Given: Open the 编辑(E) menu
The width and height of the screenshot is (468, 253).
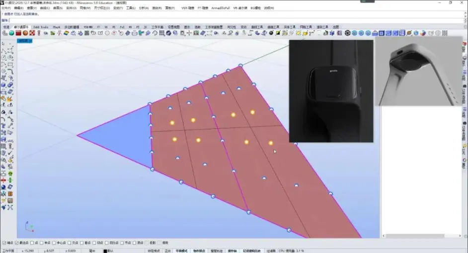Looking at the screenshot, I should pyautogui.click(x=18, y=8).
